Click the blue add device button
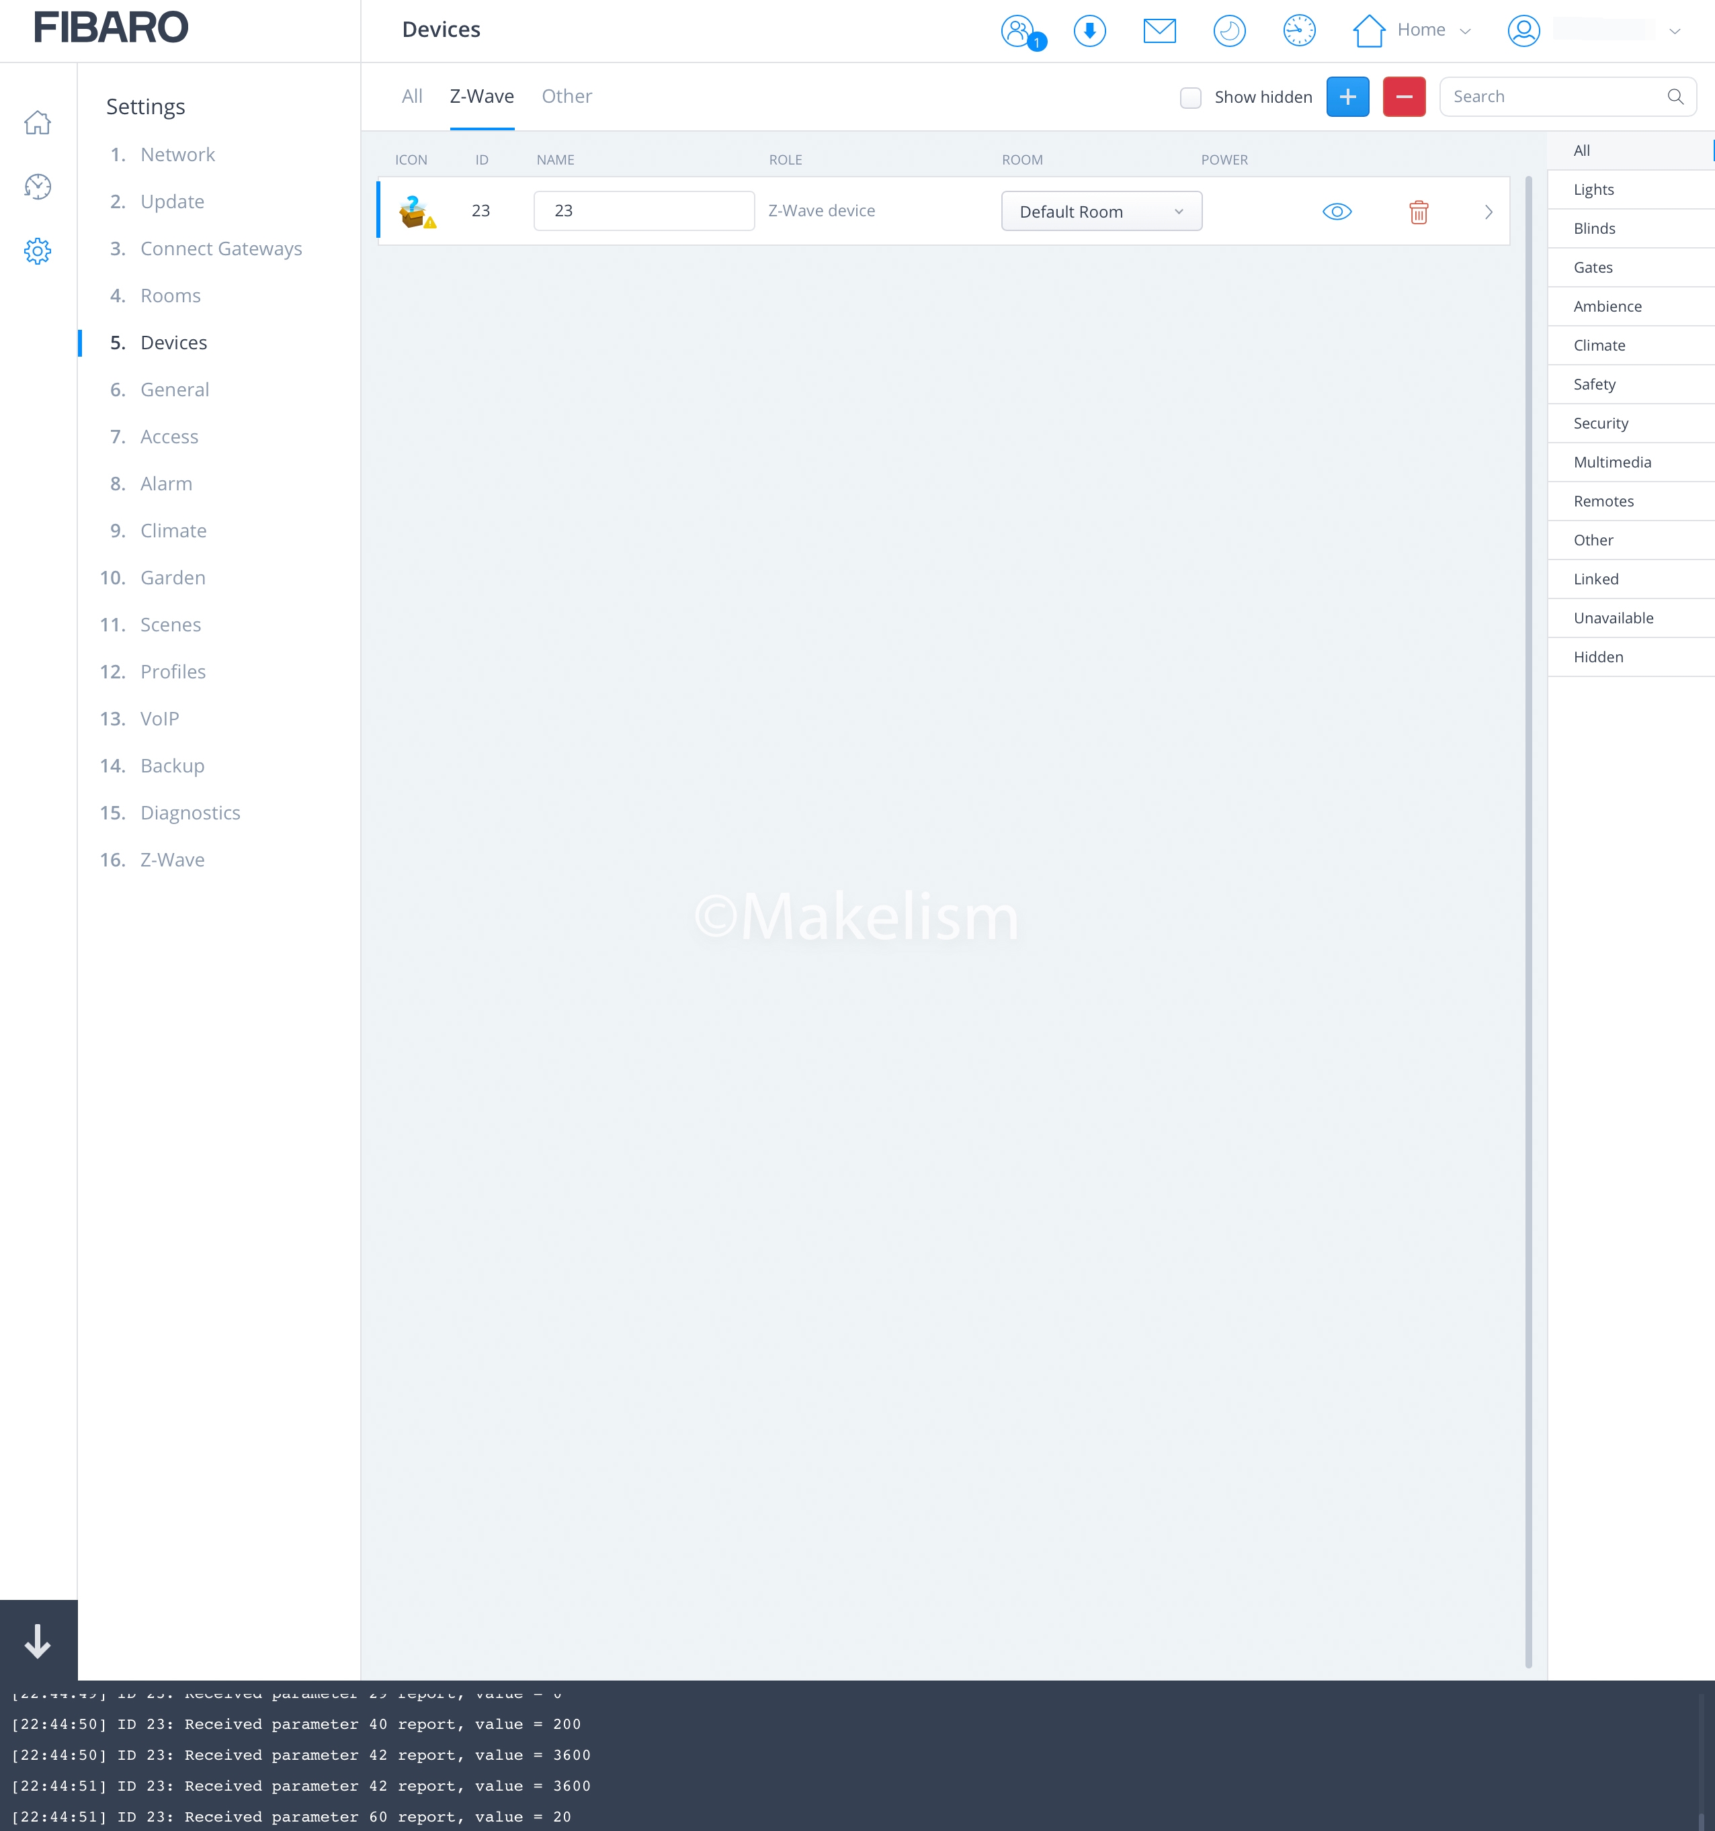1715x1831 pixels. [x=1347, y=97]
